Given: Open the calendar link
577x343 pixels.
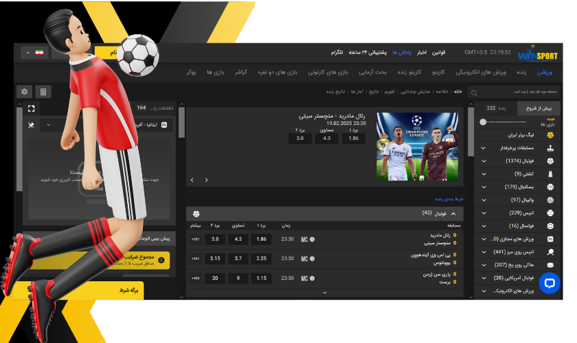Looking at the screenshot, I should tap(389, 91).
